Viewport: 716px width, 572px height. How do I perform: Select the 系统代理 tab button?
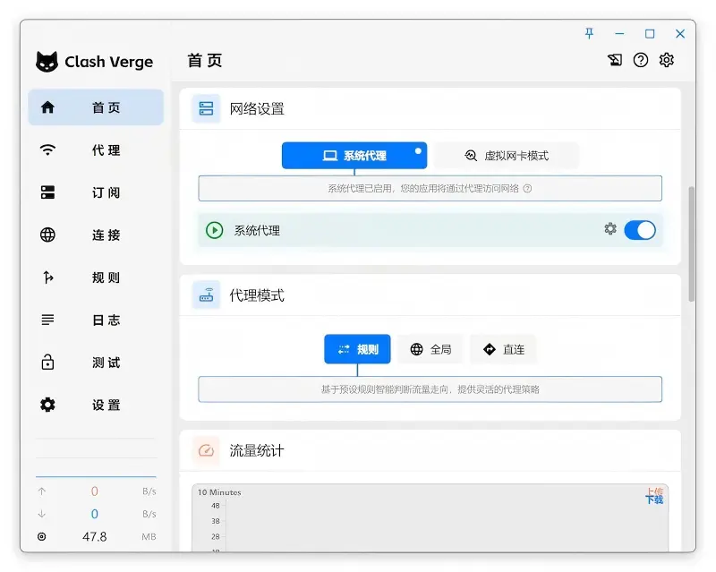pyautogui.click(x=354, y=156)
